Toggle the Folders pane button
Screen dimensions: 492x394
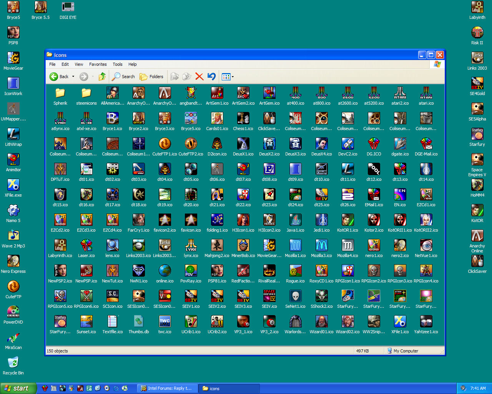tap(151, 77)
